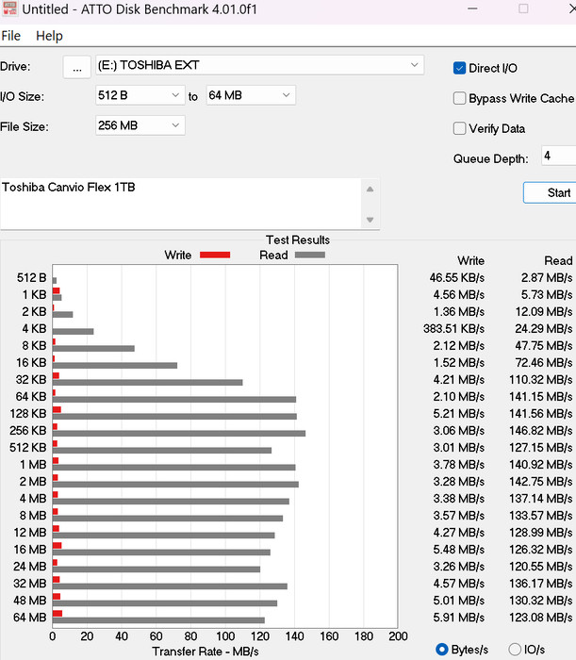Click the gray Read legend swatch
Screen dimensions: 576x660
pos(309,255)
